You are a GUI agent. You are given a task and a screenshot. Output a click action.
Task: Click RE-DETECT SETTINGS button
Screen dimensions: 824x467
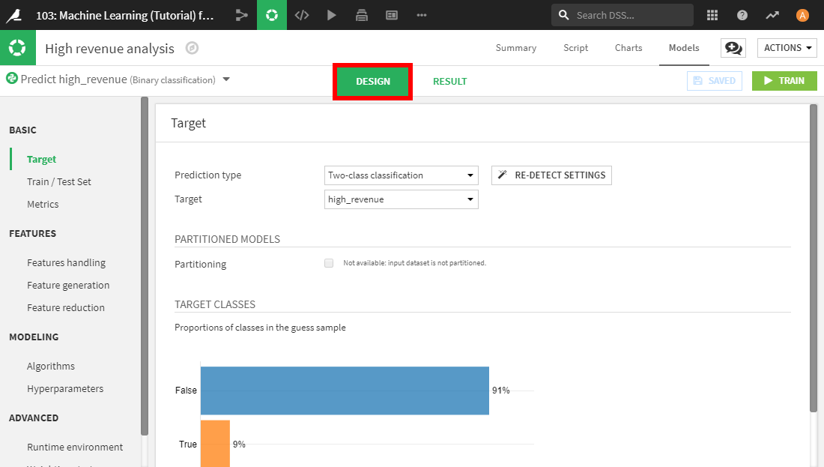click(551, 175)
